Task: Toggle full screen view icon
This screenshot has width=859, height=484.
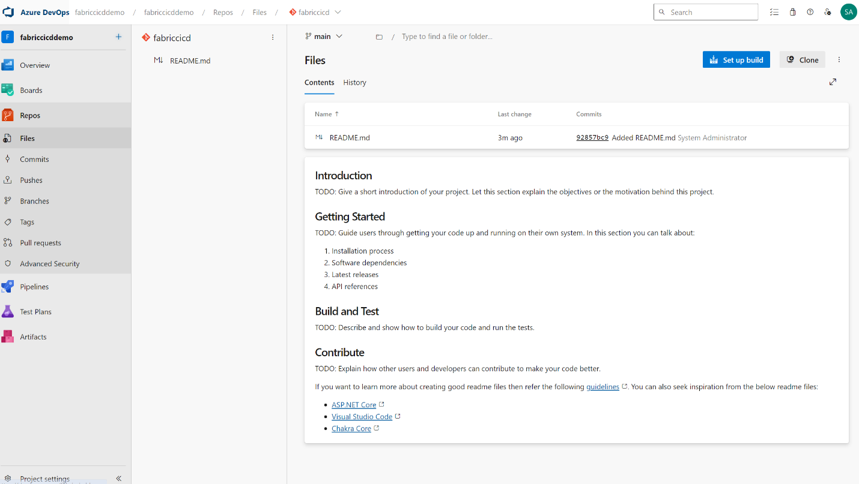Action: pyautogui.click(x=833, y=82)
